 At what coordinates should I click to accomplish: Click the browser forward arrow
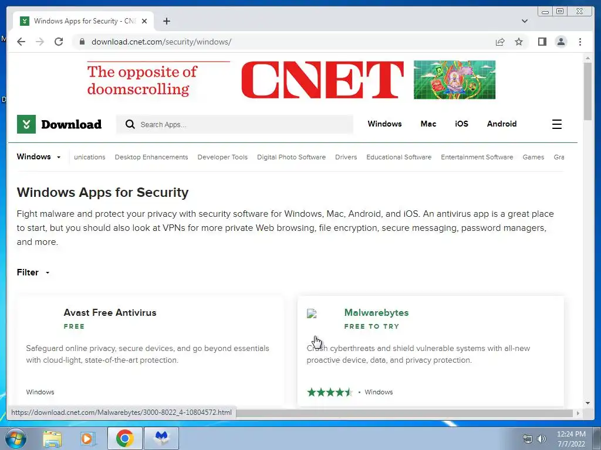click(x=40, y=42)
